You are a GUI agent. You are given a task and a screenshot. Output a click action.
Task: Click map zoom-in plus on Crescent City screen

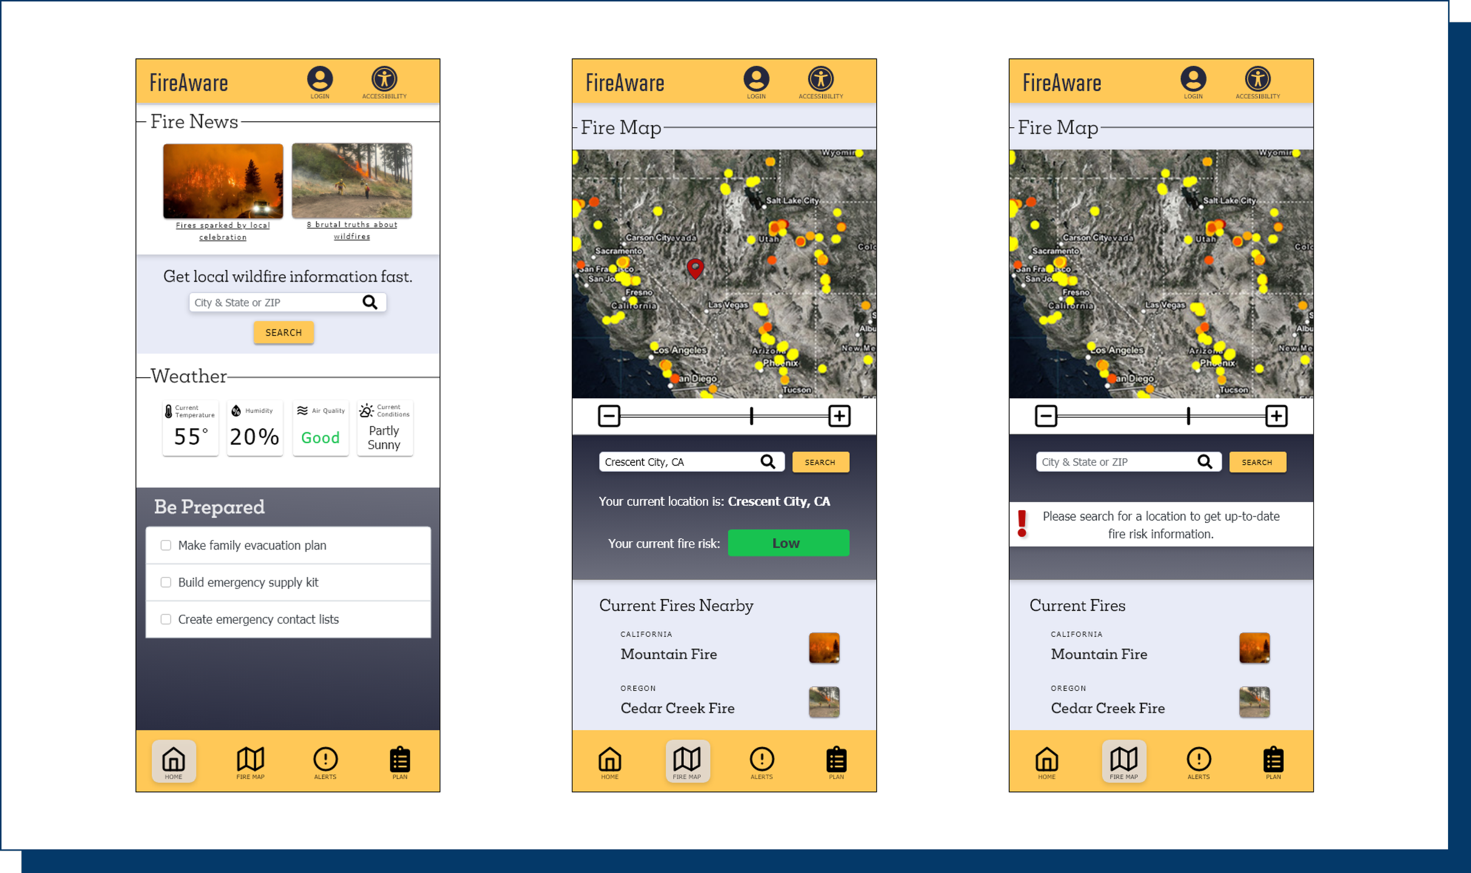point(839,416)
